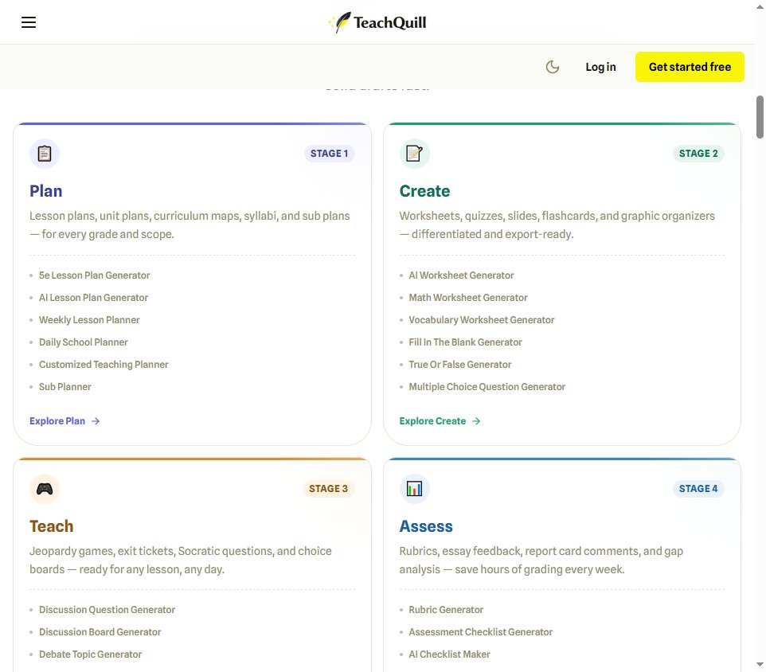Click the page vertical scrollbar thumb
The height and width of the screenshot is (672, 766).
(760, 117)
